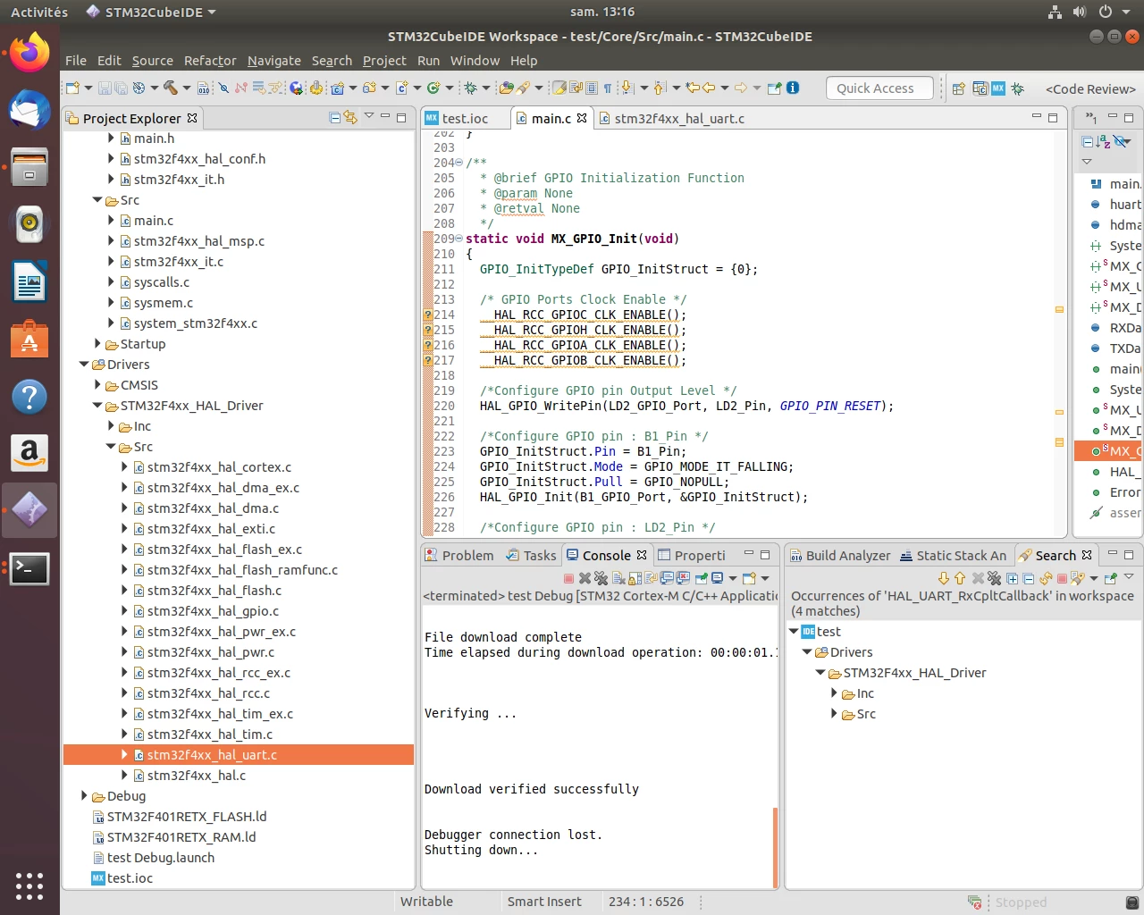Select stm32f4xx_hal_rcc.c in Project Explorer
The height and width of the screenshot is (915, 1144).
click(208, 693)
